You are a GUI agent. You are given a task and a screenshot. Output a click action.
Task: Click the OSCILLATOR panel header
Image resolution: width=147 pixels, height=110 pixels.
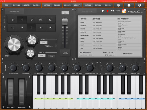click(14, 11)
